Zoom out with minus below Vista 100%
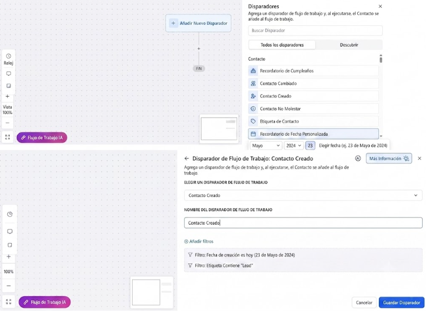 (x=8, y=123)
